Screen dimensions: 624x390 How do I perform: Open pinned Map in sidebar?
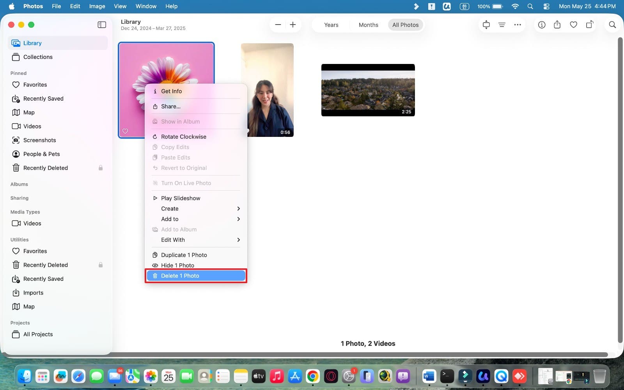[58, 112]
